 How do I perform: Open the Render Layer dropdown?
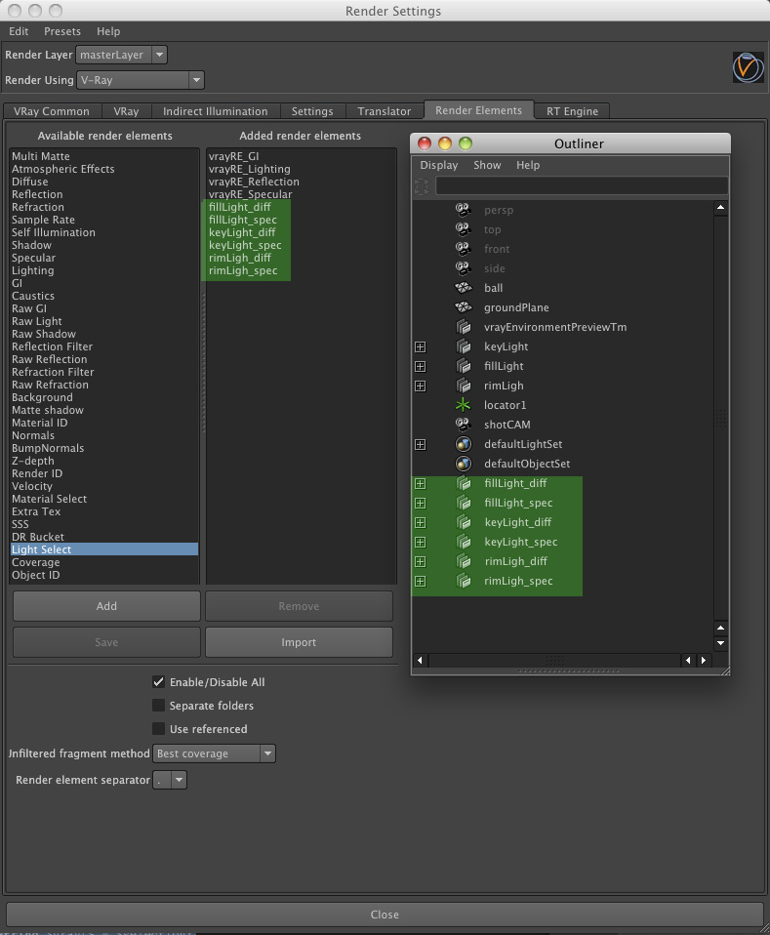click(121, 55)
